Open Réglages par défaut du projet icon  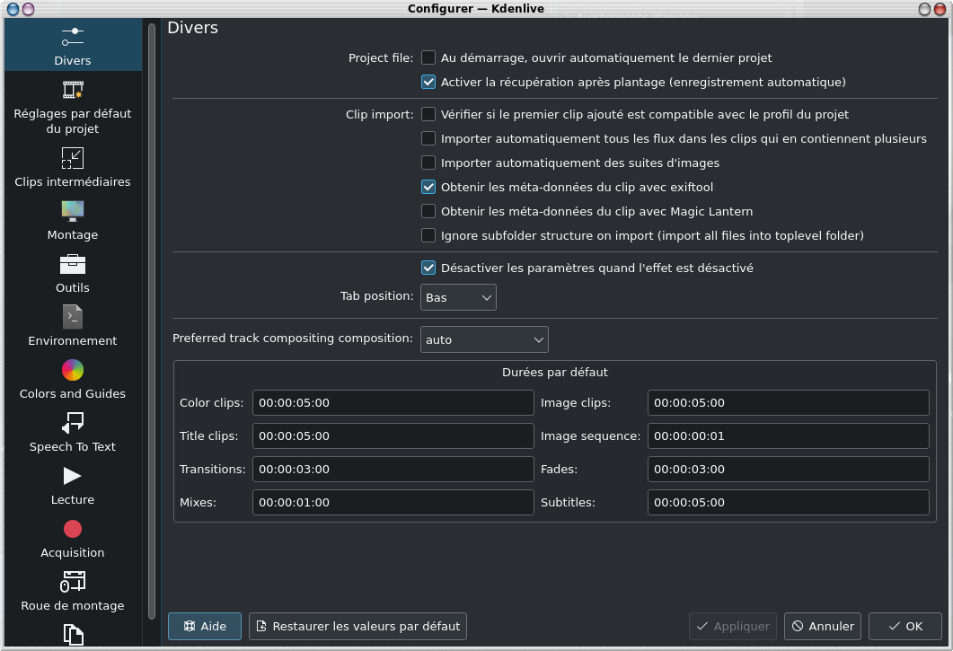[73, 90]
